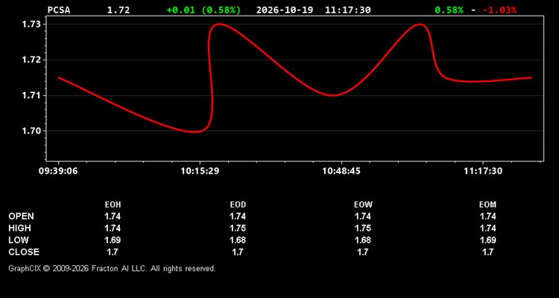Click the 10:15:29 time axis label
The width and height of the screenshot is (559, 298).
[x=200, y=171]
